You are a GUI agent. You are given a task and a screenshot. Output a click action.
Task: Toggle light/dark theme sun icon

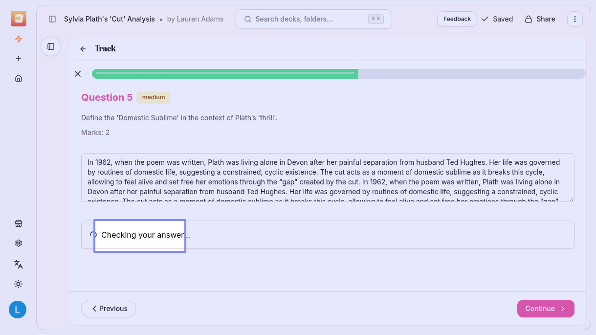tap(19, 284)
